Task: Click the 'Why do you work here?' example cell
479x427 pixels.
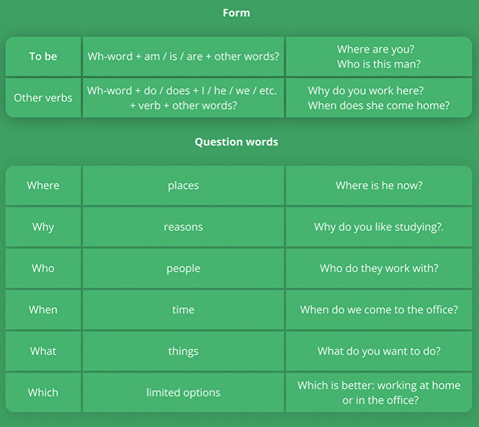Action: coord(379,98)
